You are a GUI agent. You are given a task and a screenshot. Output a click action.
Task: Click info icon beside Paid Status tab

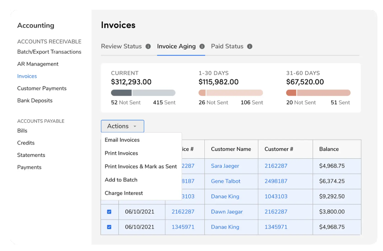pyautogui.click(x=250, y=46)
